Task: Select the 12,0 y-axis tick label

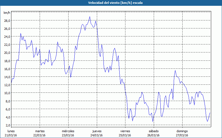Action: point(7,85)
